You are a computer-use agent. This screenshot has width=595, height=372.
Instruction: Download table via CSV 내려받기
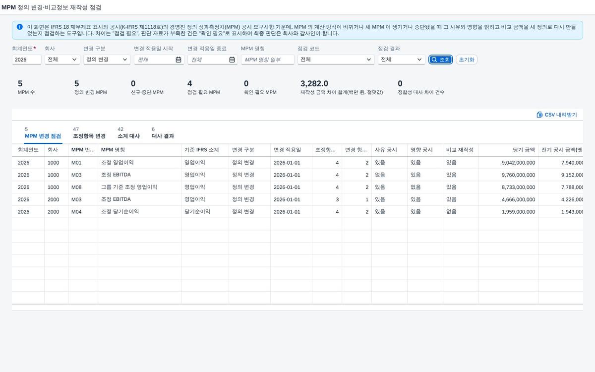pyautogui.click(x=557, y=115)
